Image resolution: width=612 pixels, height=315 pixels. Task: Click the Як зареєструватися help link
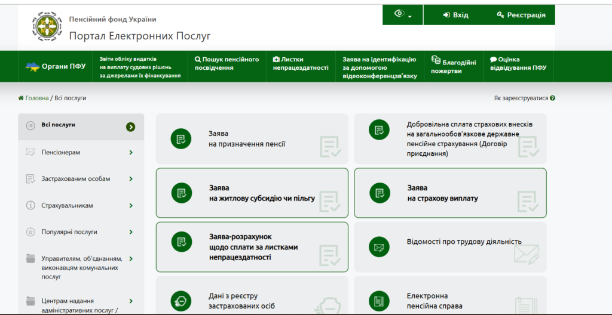click(x=524, y=98)
